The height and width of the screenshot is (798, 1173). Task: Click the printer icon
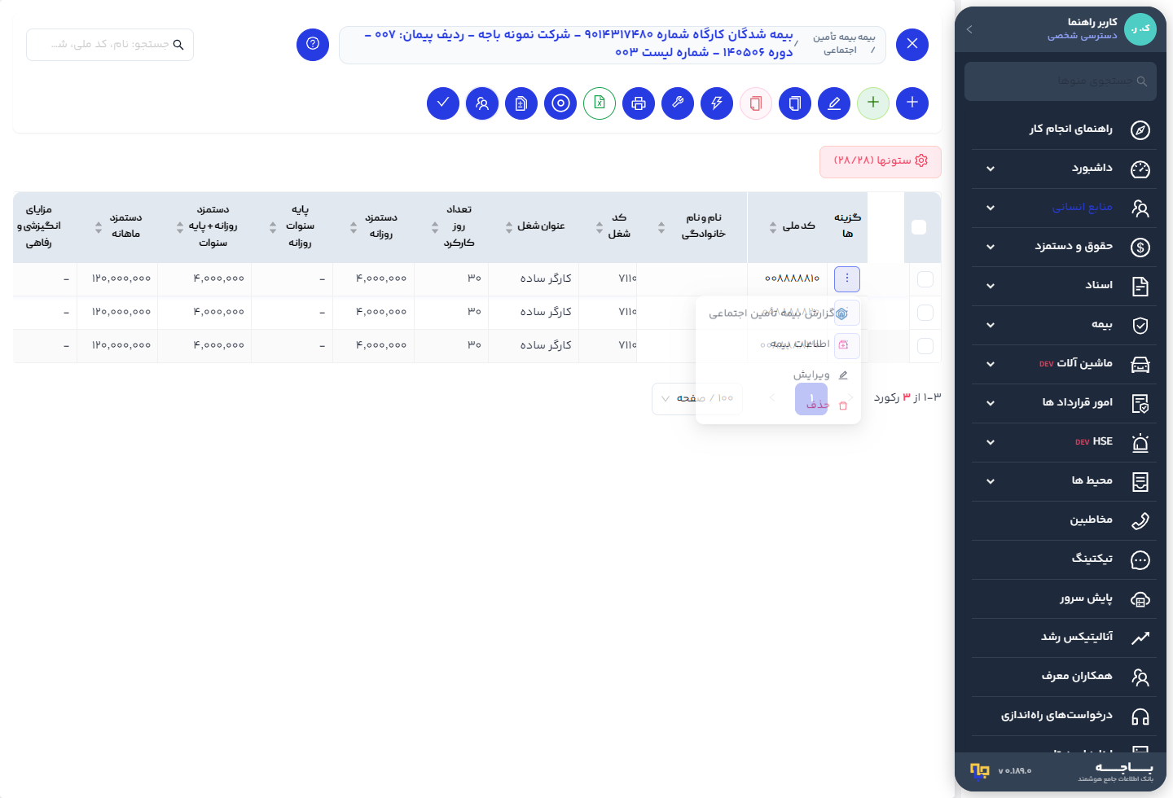point(639,103)
